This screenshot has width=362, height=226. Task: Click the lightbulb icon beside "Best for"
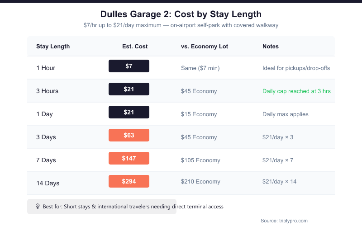click(x=38, y=207)
